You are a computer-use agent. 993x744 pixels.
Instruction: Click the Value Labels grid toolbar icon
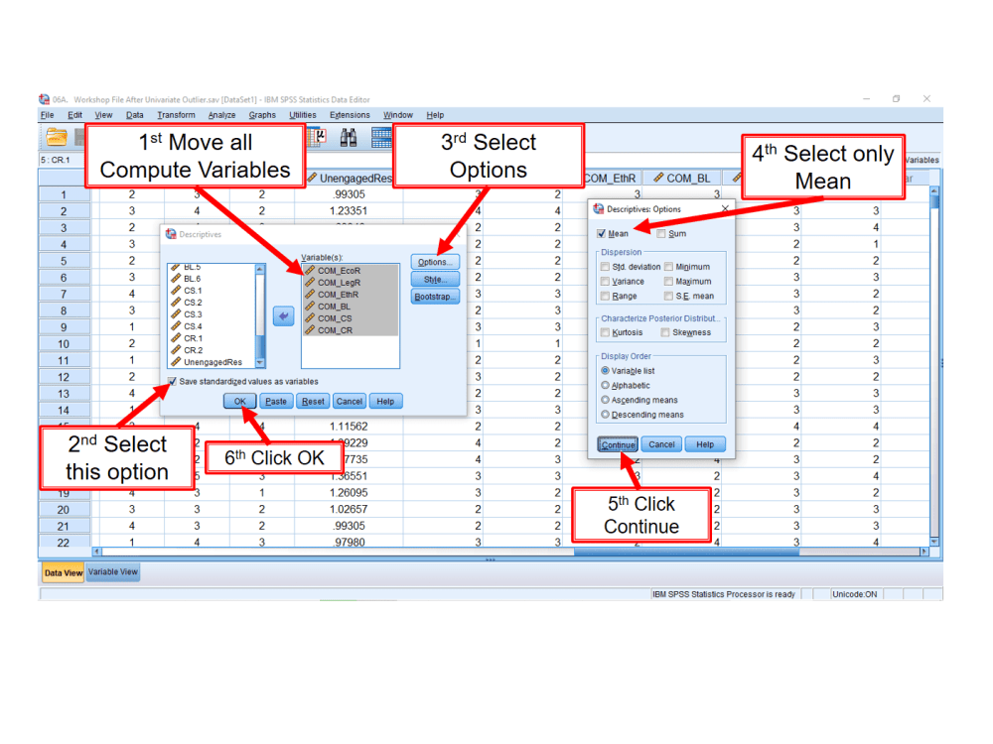pos(383,137)
